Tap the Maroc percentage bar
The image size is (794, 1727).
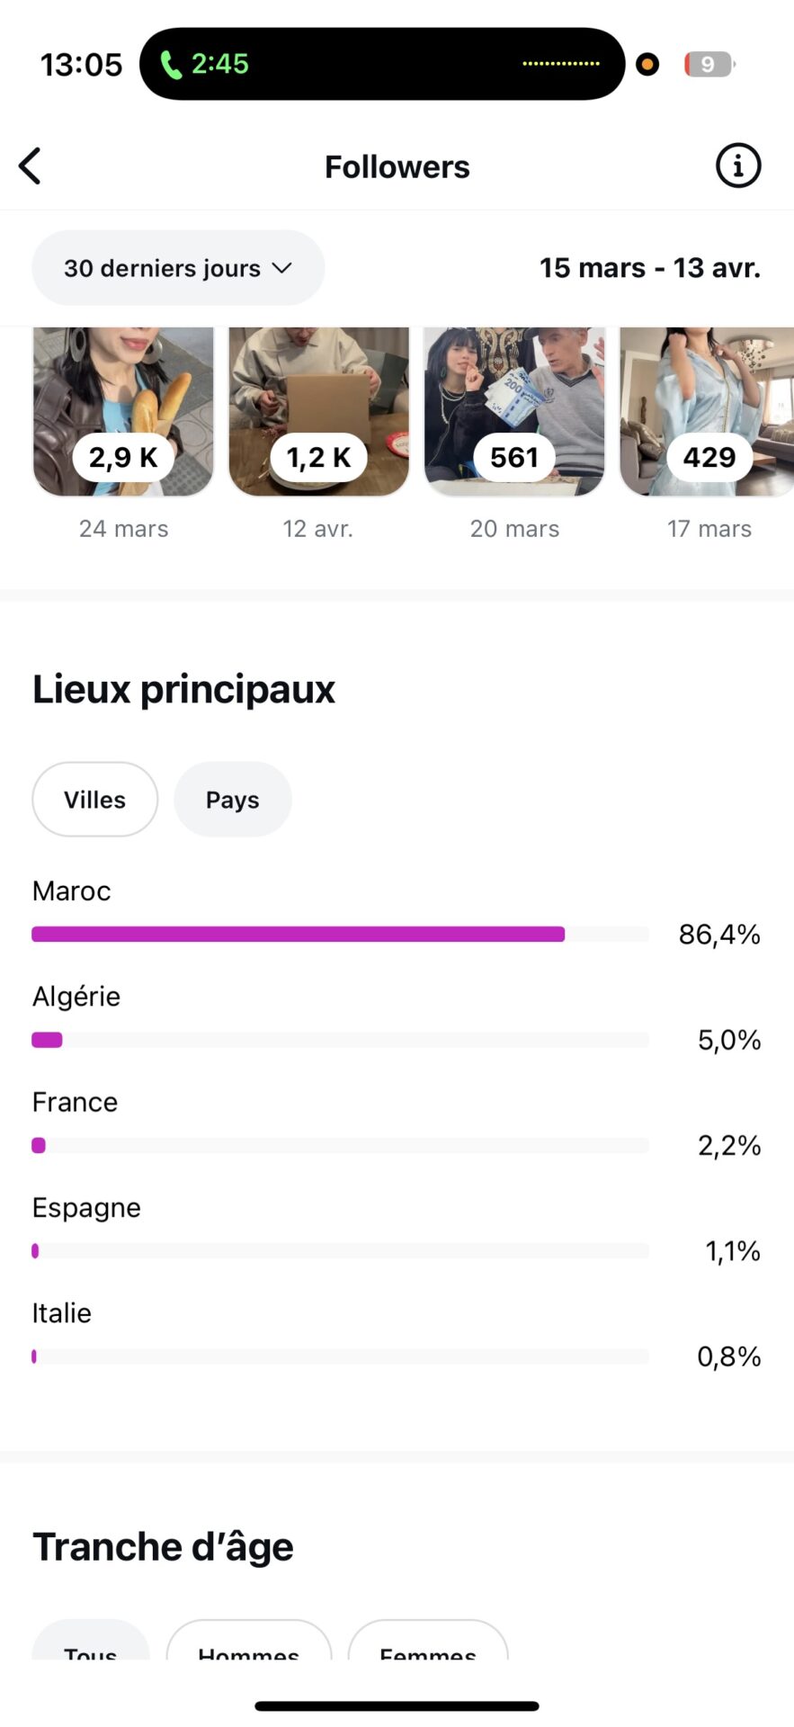(x=340, y=935)
